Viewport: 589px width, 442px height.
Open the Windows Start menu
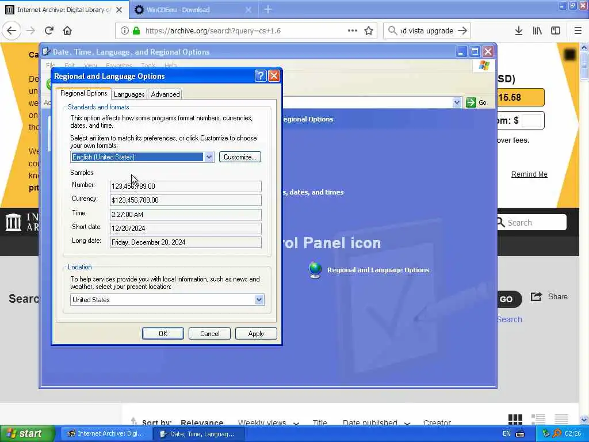[28, 433]
